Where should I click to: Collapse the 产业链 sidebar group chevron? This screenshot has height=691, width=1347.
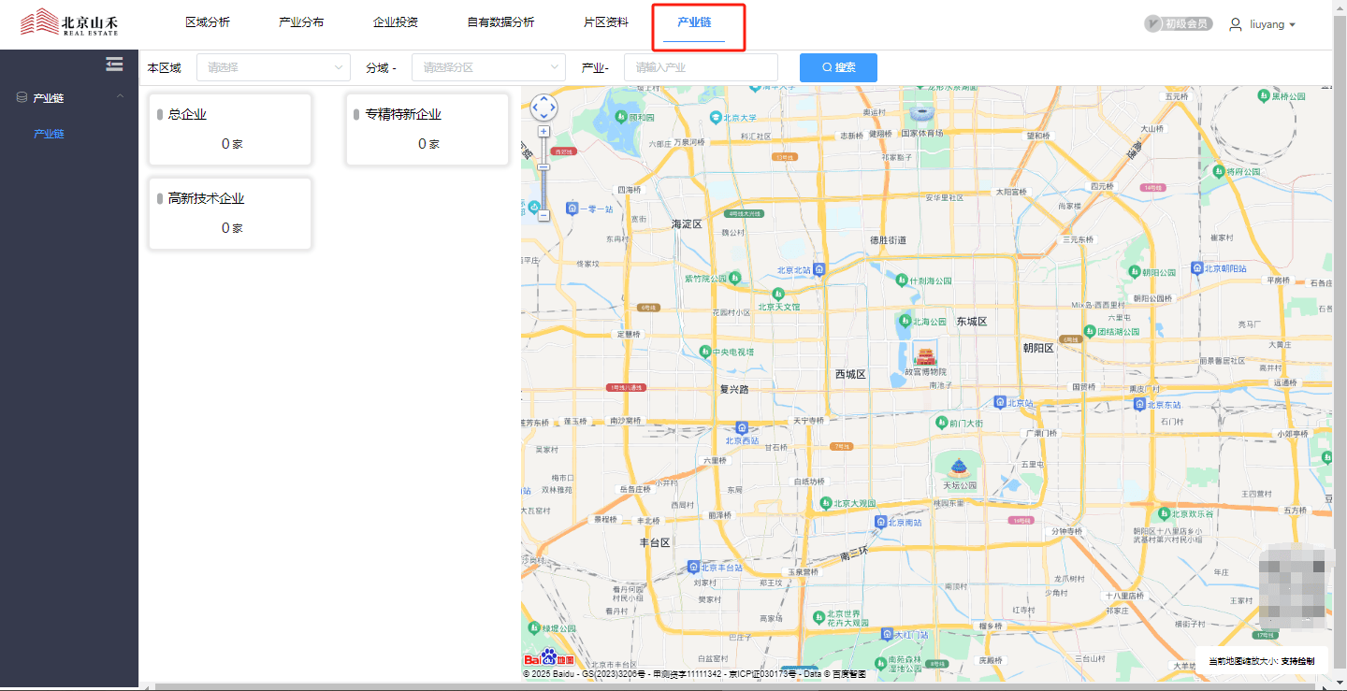(120, 96)
